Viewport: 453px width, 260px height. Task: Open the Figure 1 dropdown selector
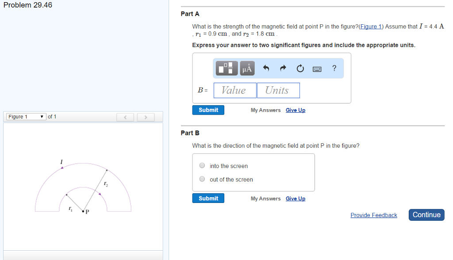tap(26, 117)
